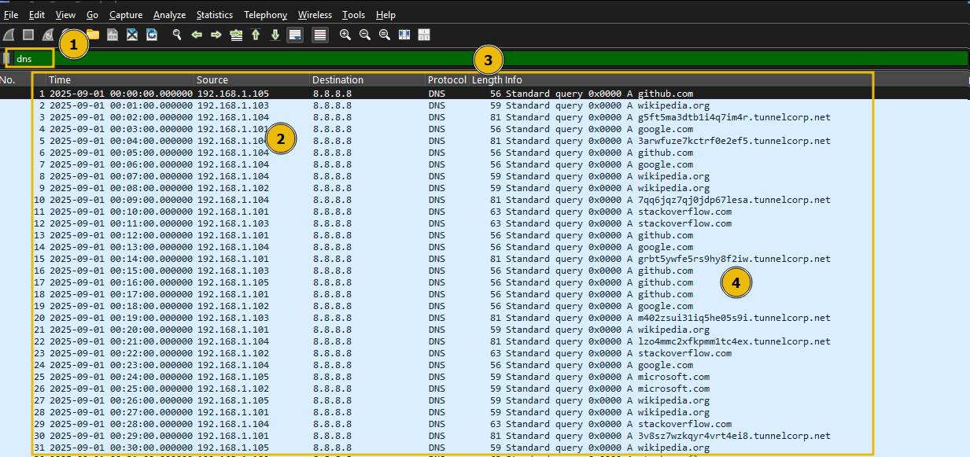
Task: Open the Statistics menu
Action: click(x=214, y=15)
